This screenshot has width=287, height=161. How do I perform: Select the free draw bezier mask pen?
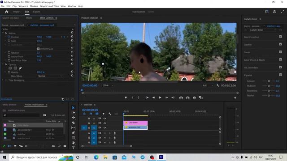click(x=20, y=68)
